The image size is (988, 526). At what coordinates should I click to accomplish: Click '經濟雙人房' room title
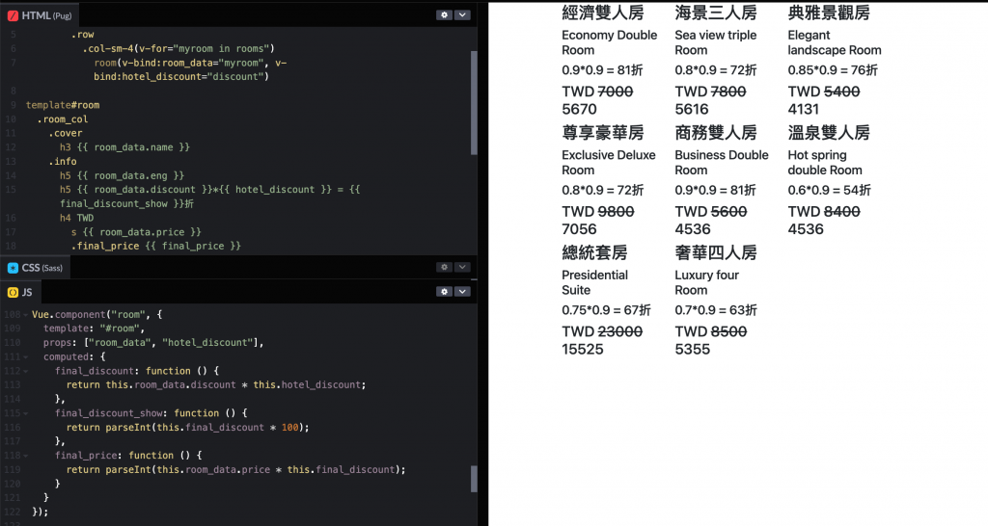point(603,13)
